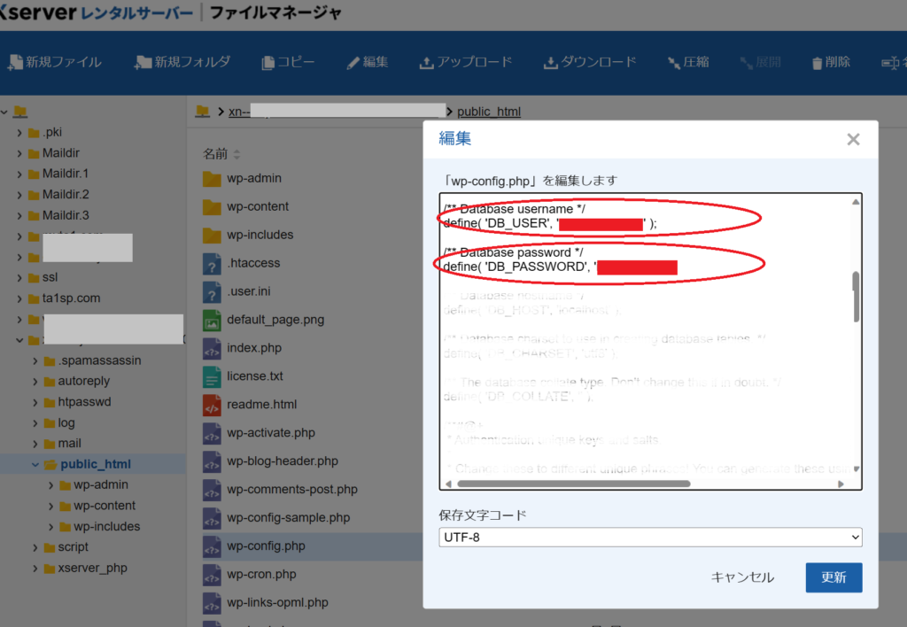
Task: Click the 編集 pencil icon in the toolbar
Action: [353, 63]
